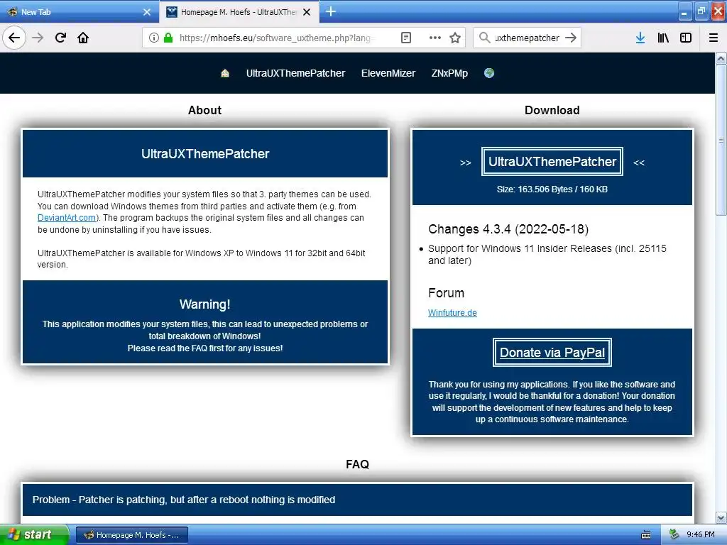Click the FAQ section heading

pyautogui.click(x=357, y=464)
